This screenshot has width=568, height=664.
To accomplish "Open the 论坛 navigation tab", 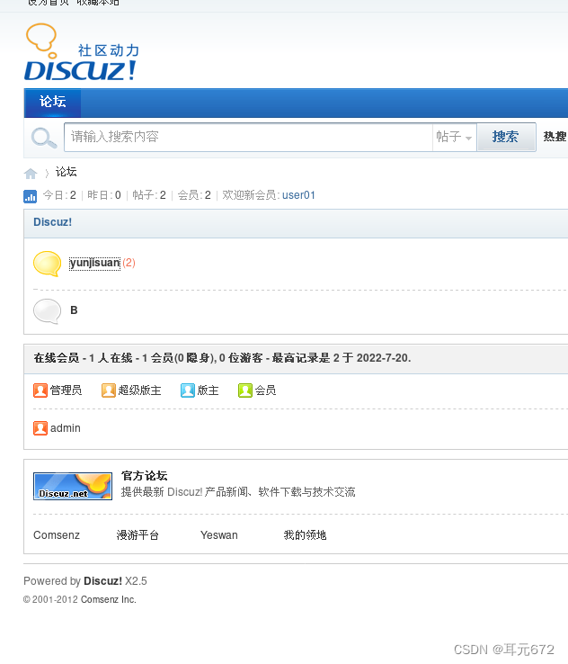I will [52, 103].
